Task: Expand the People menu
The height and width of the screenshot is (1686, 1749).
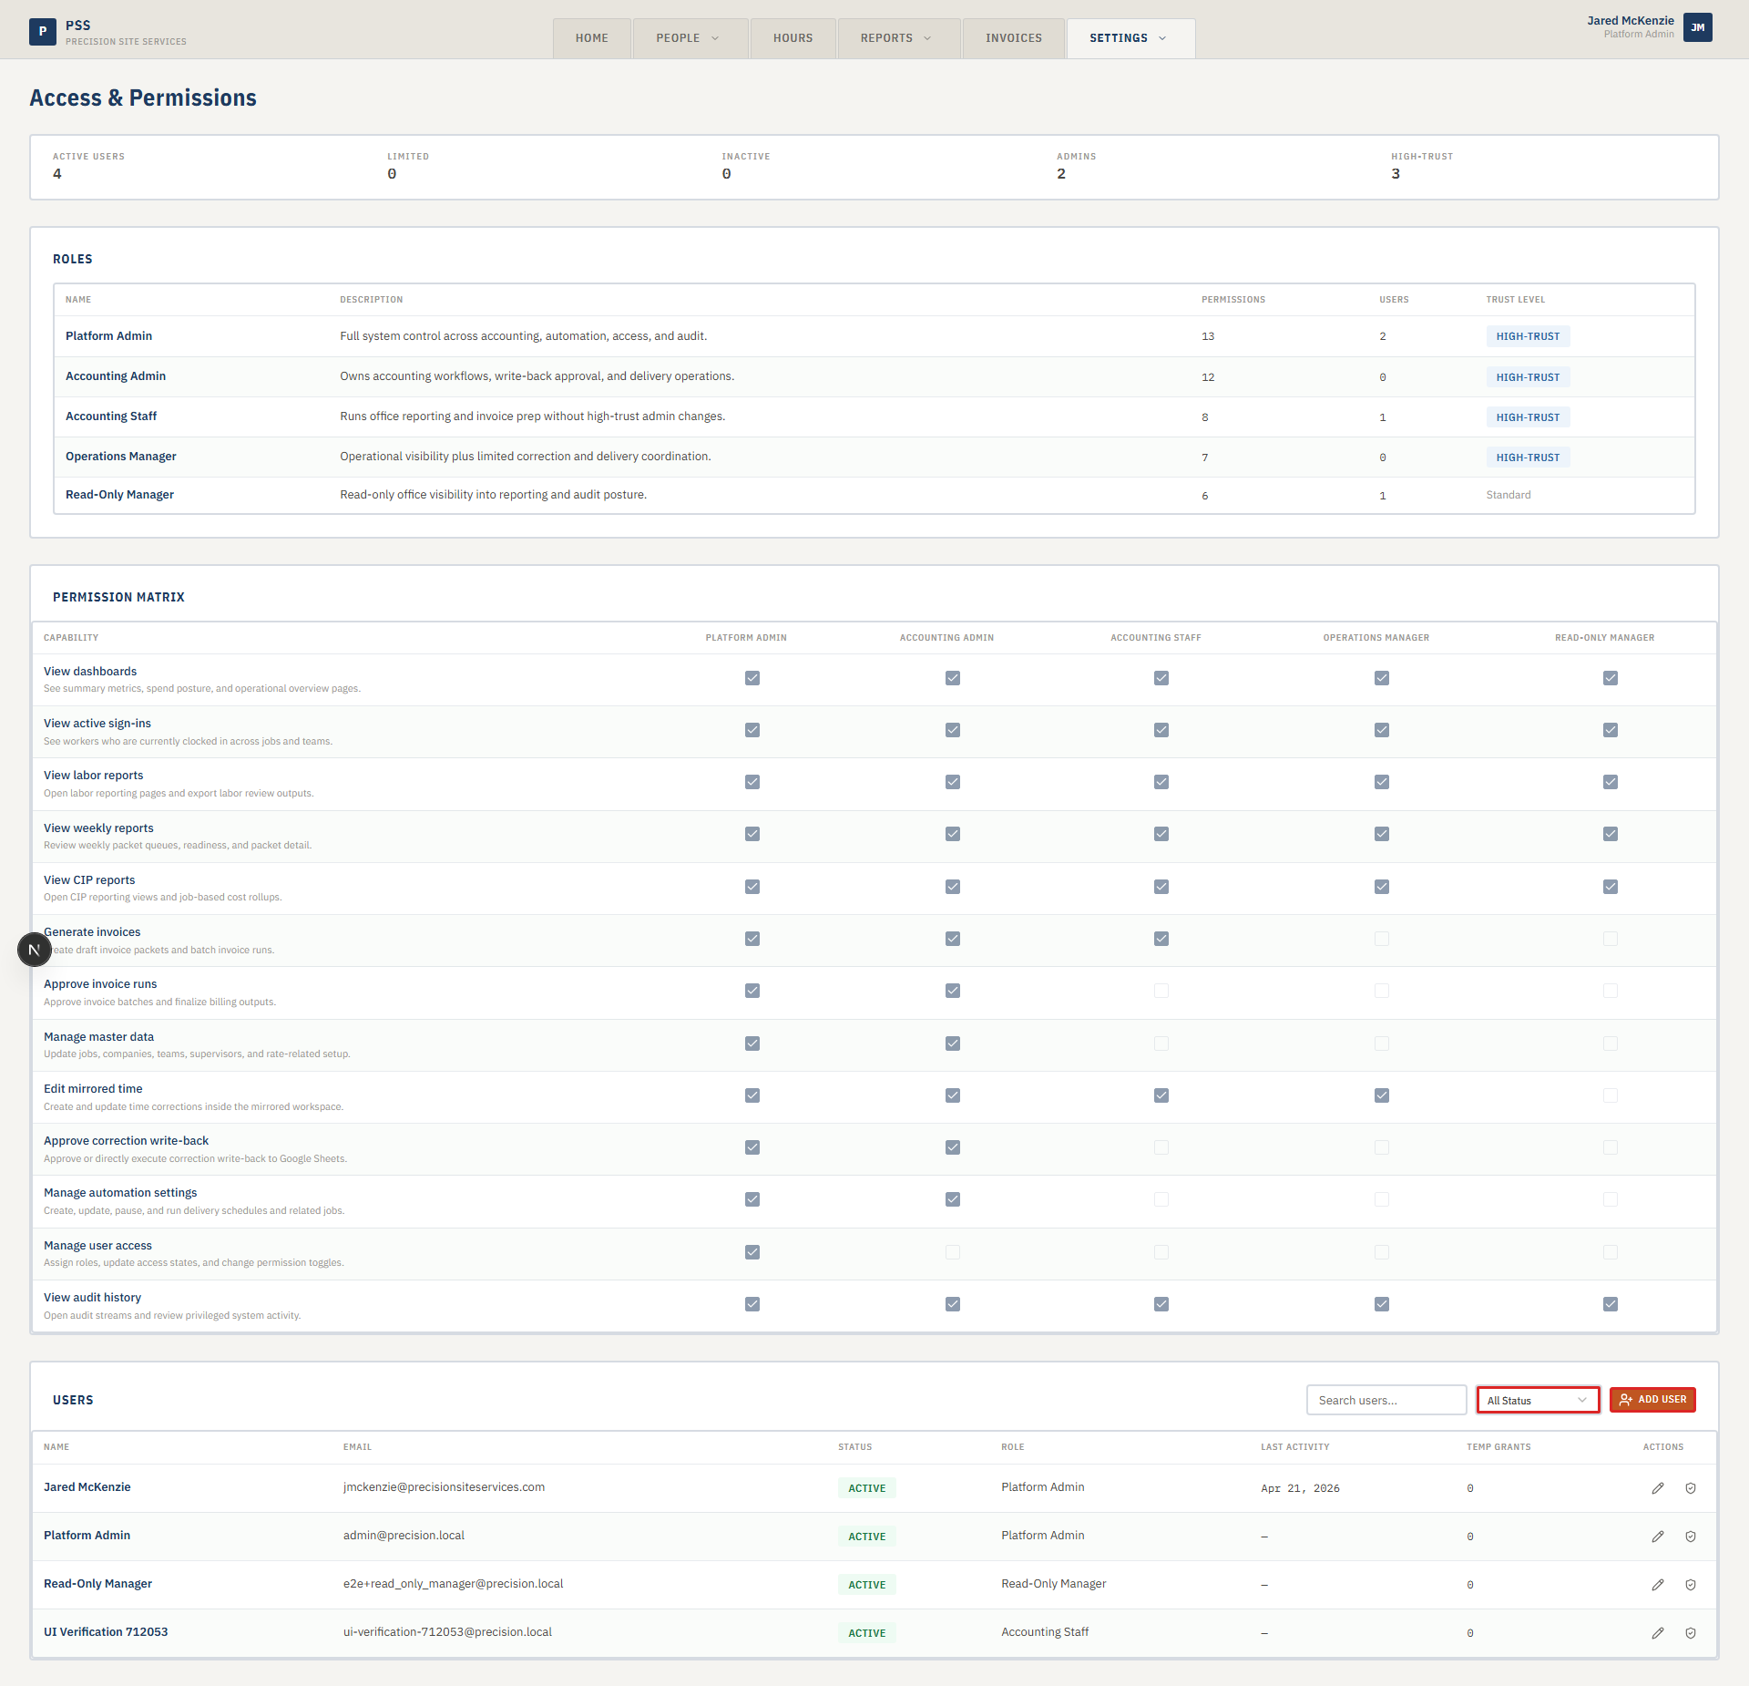Action: (x=690, y=38)
